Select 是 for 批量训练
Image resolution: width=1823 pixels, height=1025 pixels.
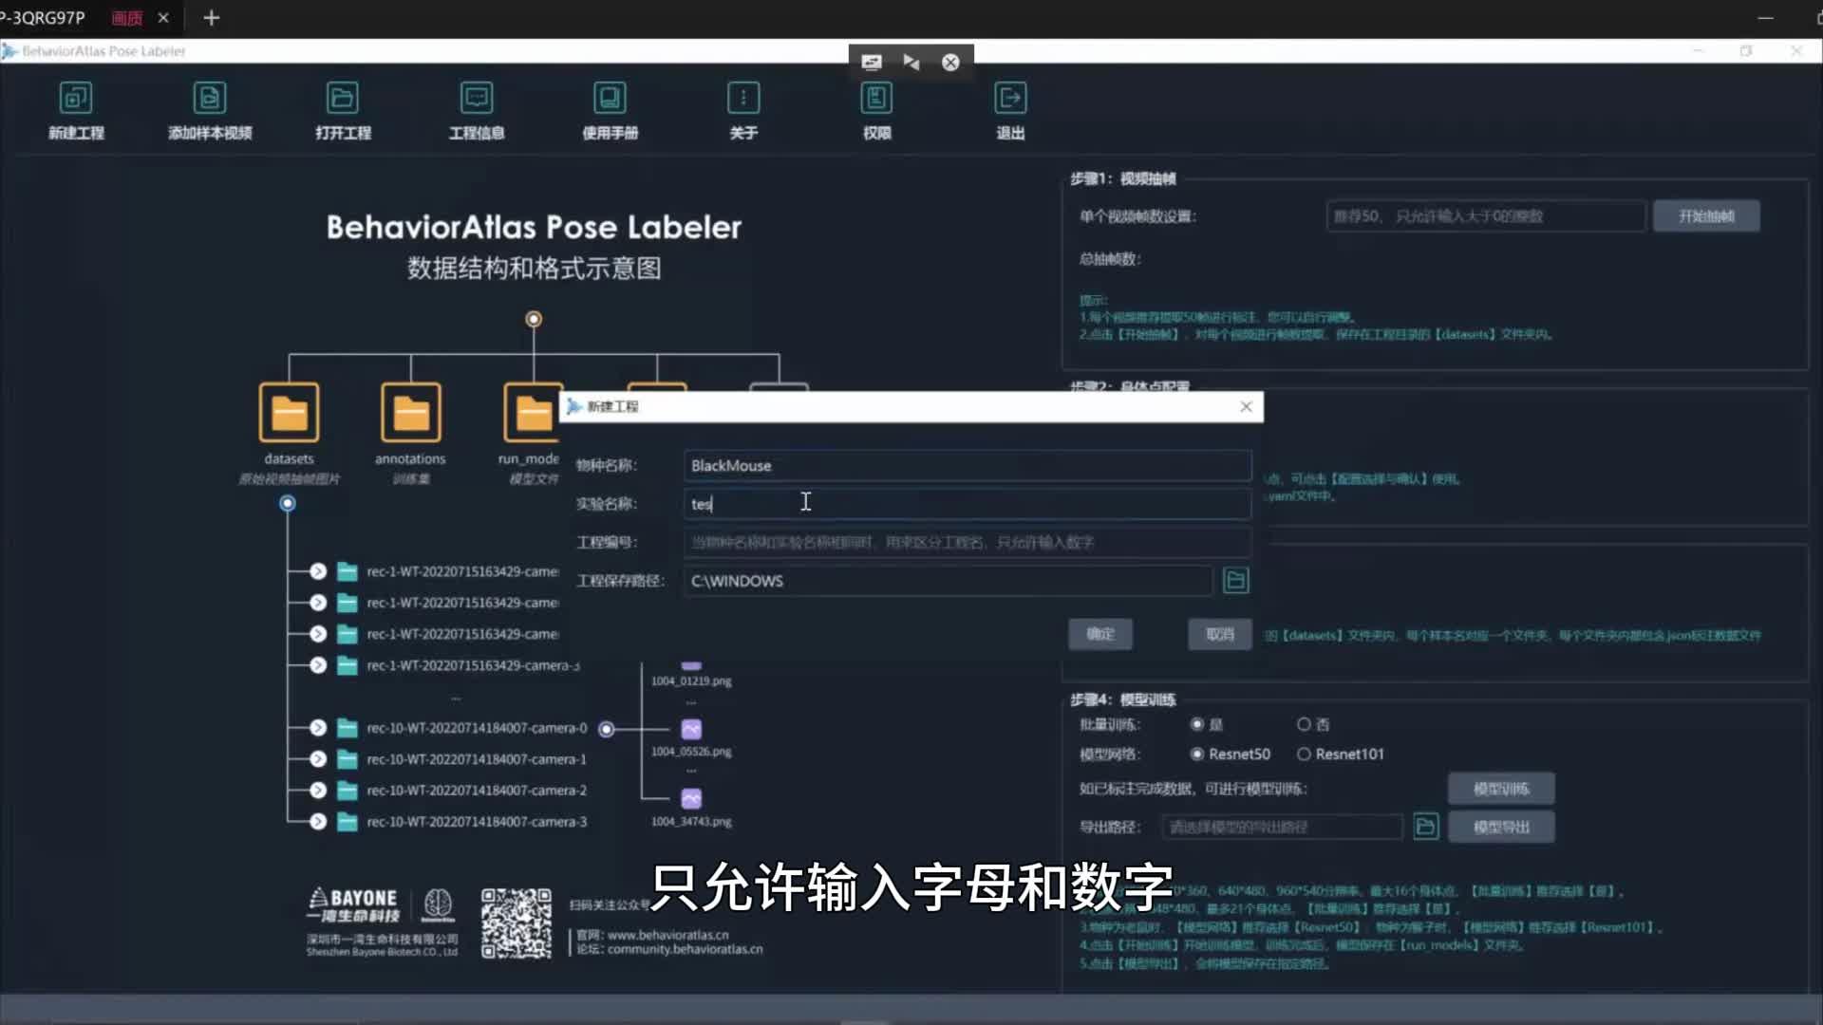pyautogui.click(x=1197, y=724)
